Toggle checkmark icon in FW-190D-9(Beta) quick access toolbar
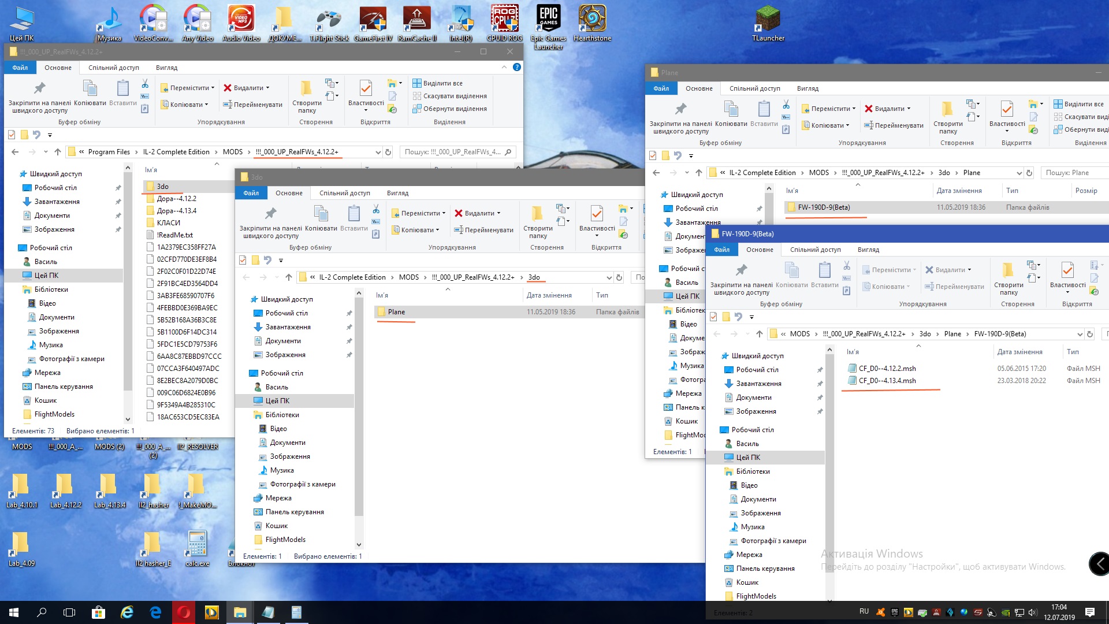The image size is (1109, 624). point(713,317)
